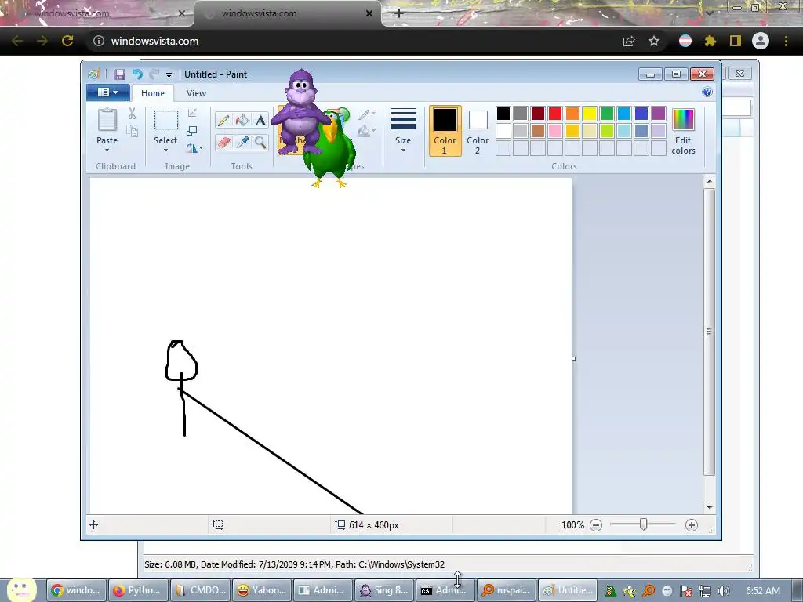Image resolution: width=803 pixels, height=602 pixels.
Task: Expand the Paste dropdown arrow
Action: click(107, 150)
